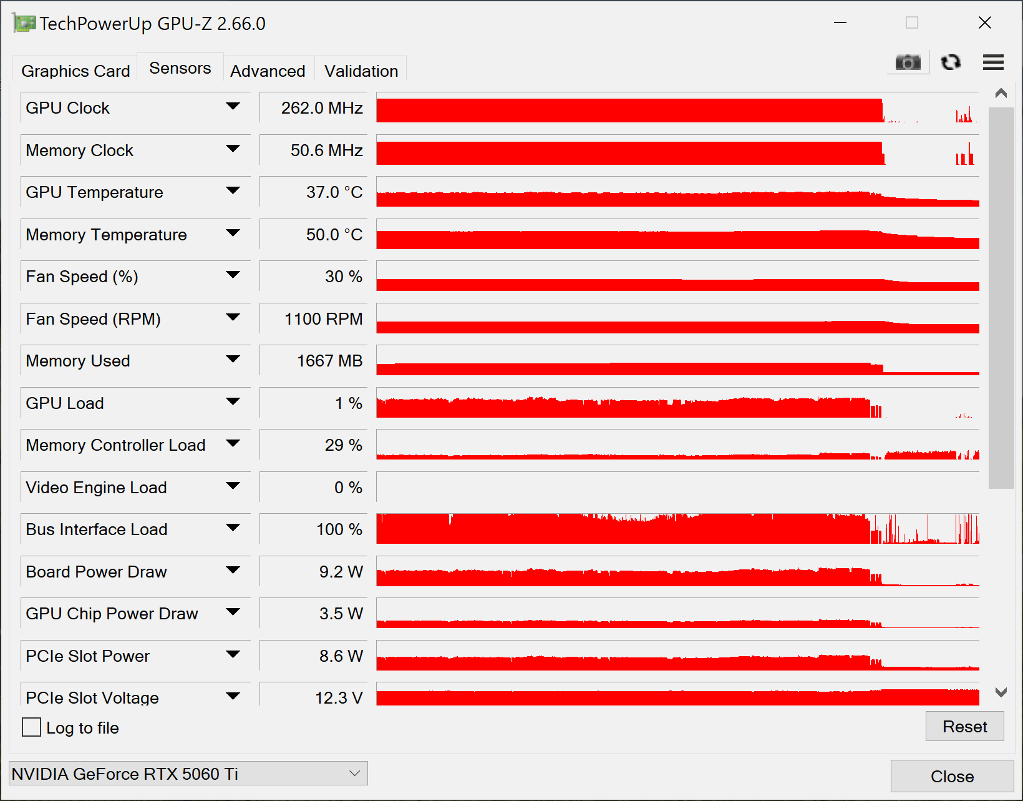The image size is (1023, 801).
Task: Open the Advanced tab
Action: [x=268, y=71]
